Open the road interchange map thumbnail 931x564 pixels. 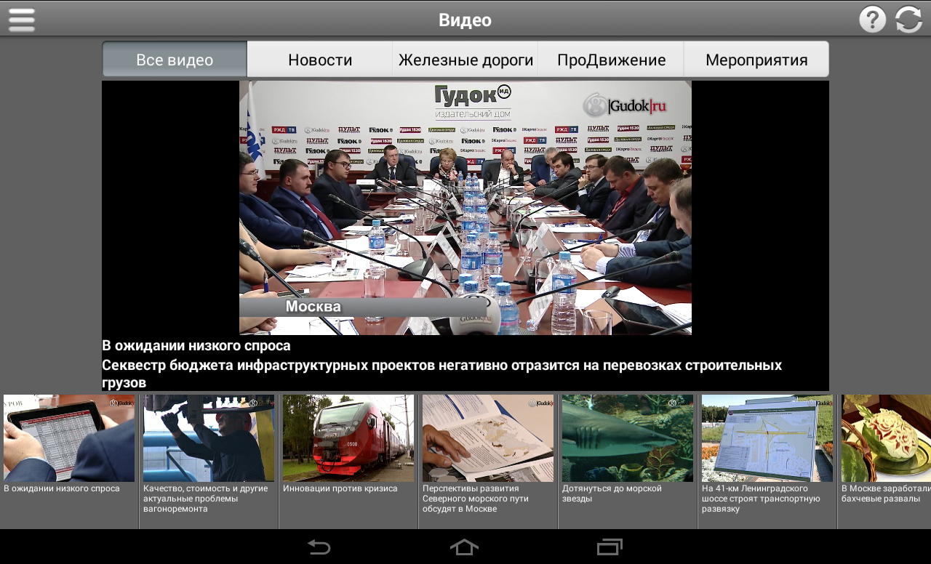click(x=767, y=438)
